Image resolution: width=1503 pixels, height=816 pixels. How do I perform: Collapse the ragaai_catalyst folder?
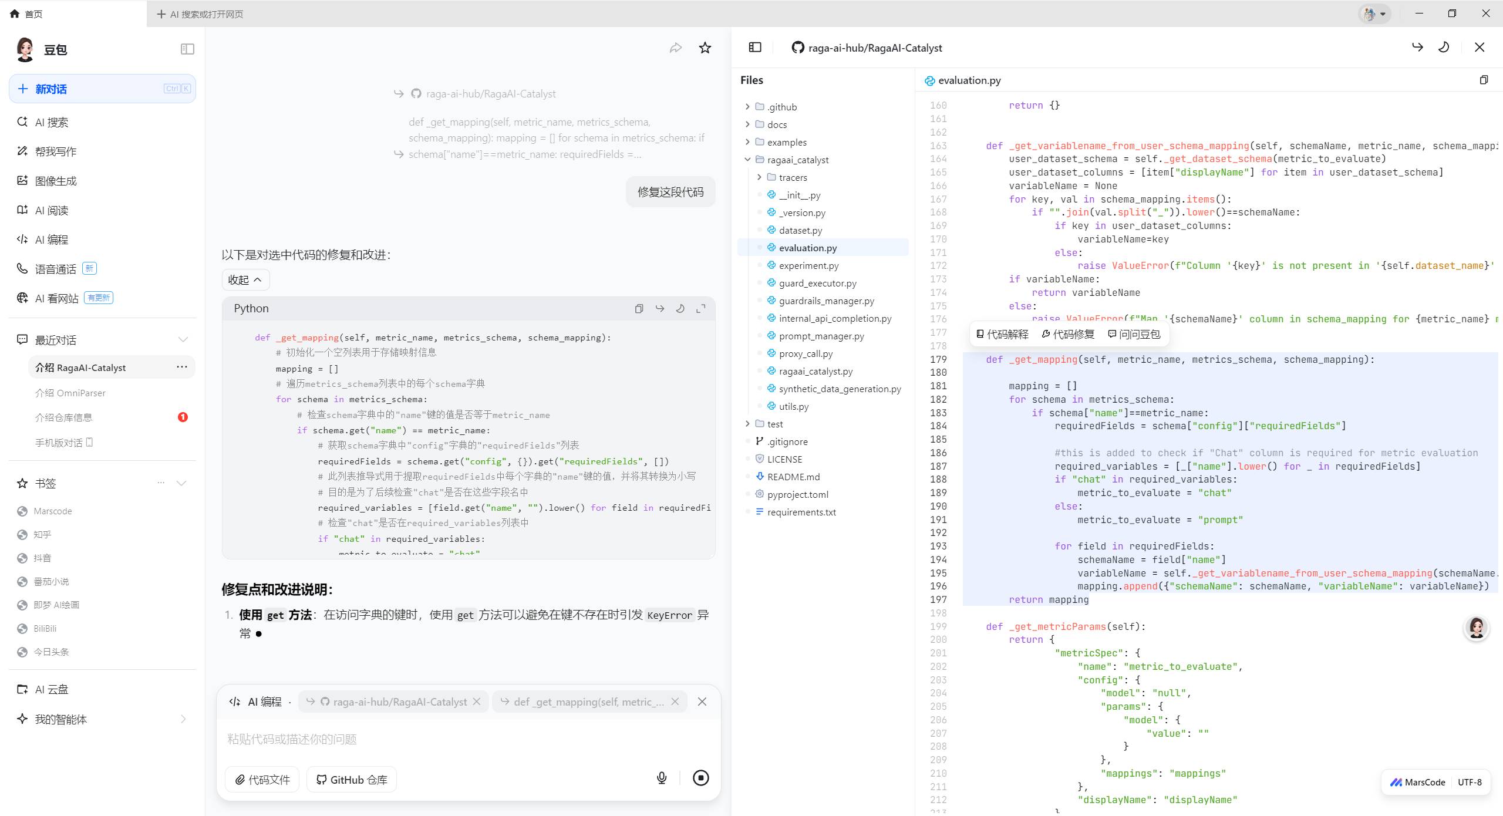point(747,160)
